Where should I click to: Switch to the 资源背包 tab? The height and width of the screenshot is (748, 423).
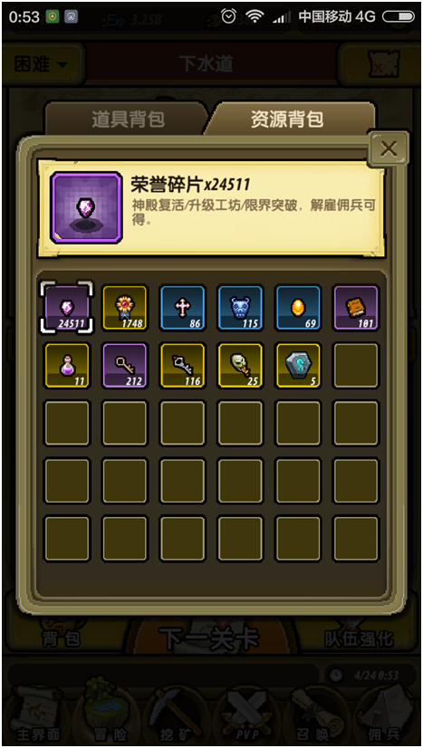coord(289,120)
